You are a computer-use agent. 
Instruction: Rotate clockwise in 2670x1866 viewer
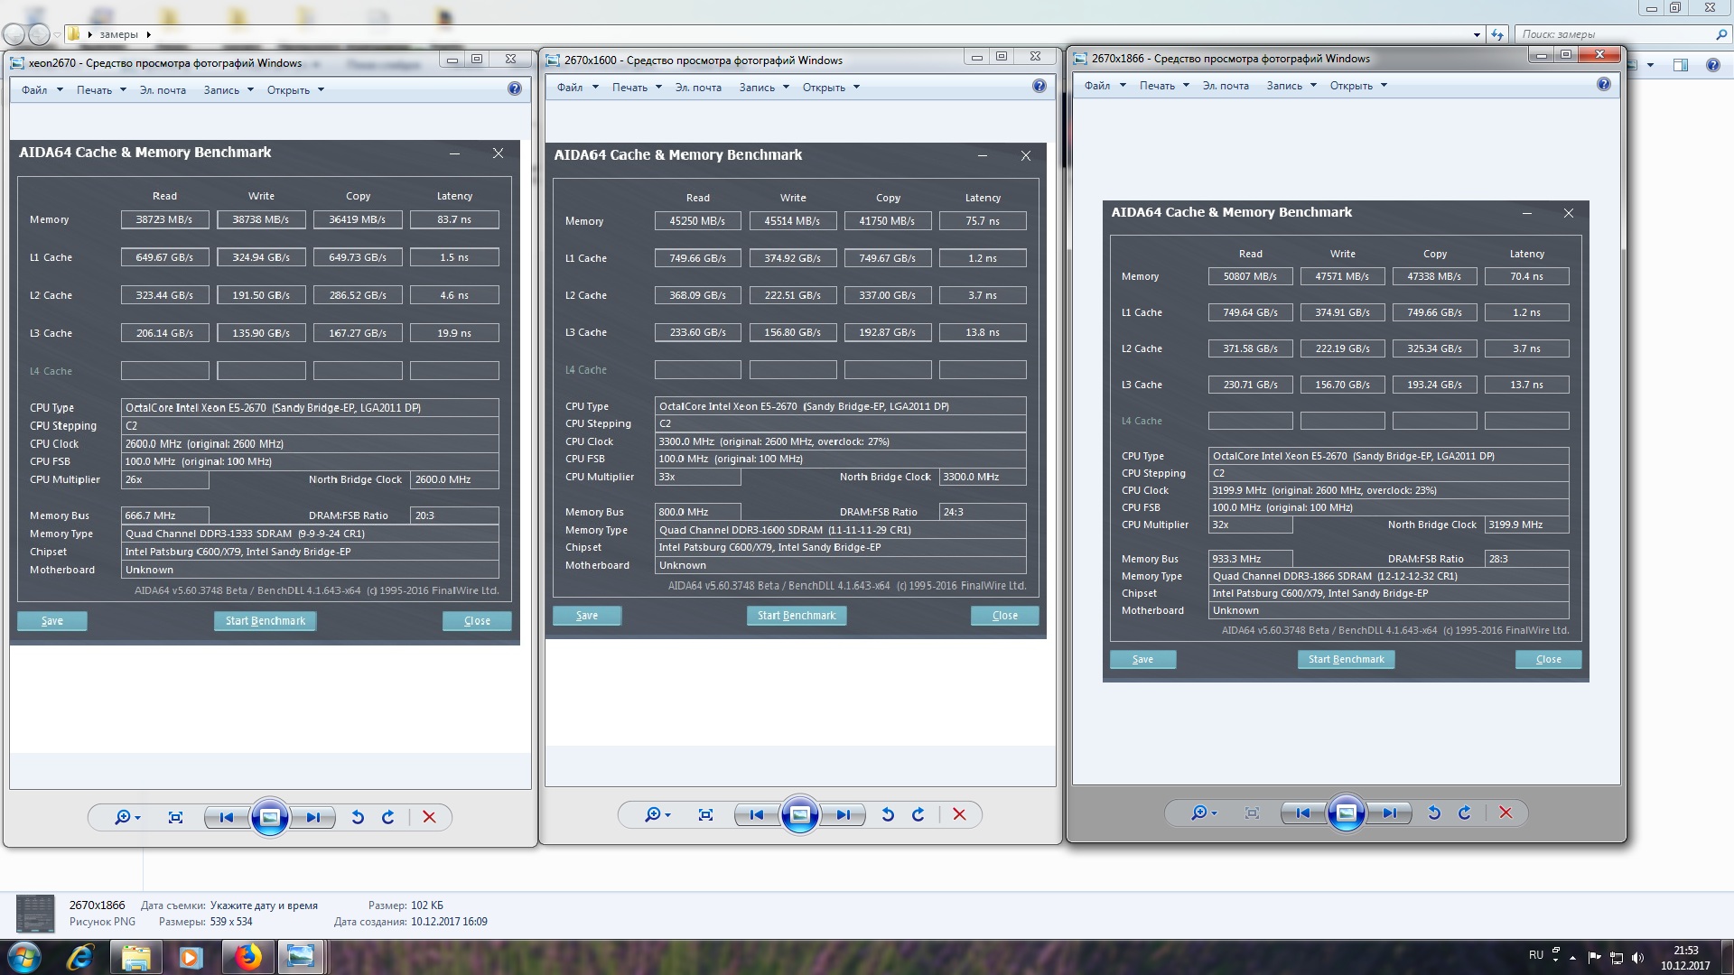tap(1465, 812)
